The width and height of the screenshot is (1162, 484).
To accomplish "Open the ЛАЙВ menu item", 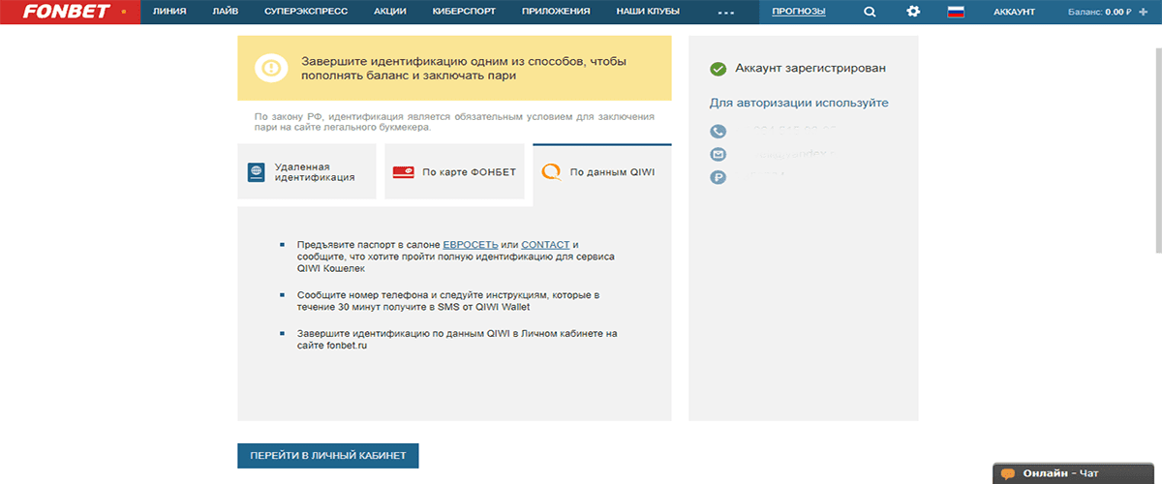I will [225, 12].
